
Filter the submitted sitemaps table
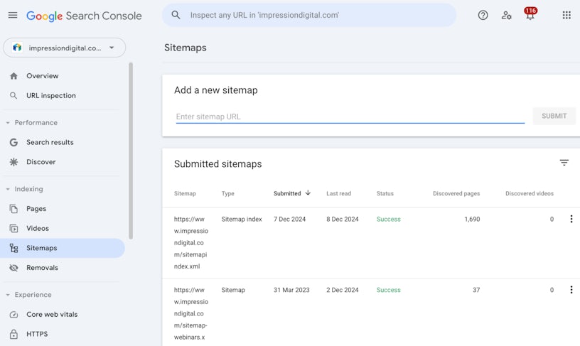[564, 163]
